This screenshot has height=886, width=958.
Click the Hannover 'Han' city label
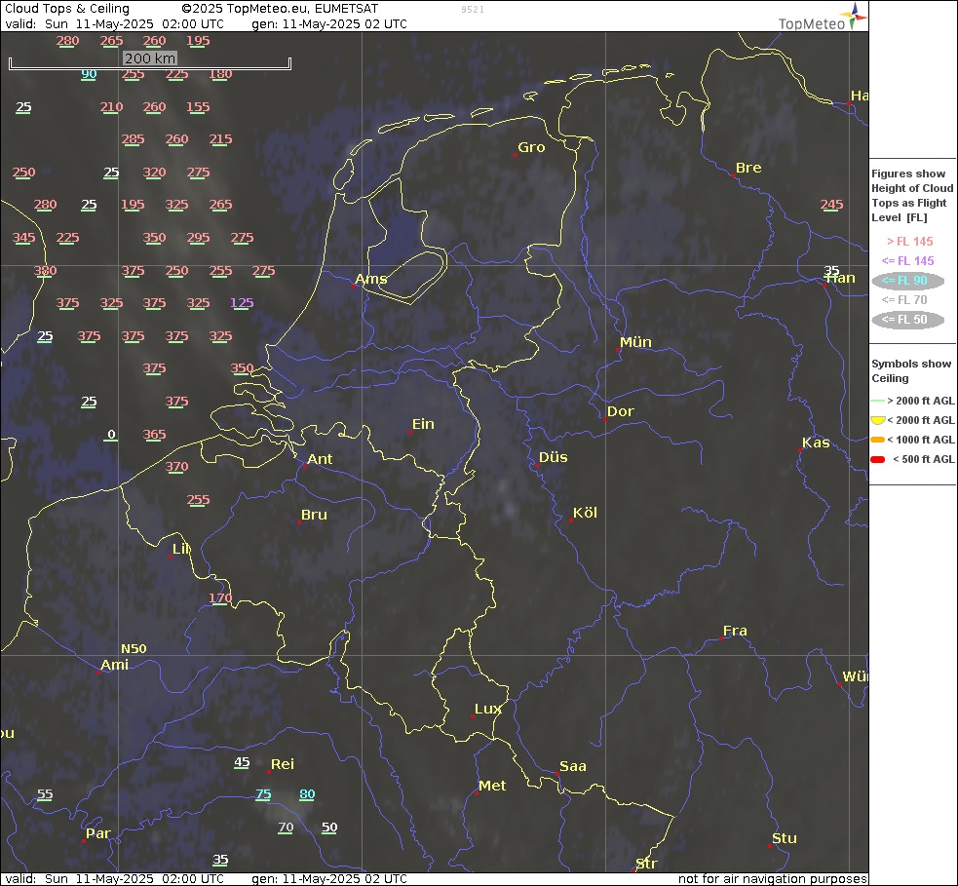tap(840, 279)
